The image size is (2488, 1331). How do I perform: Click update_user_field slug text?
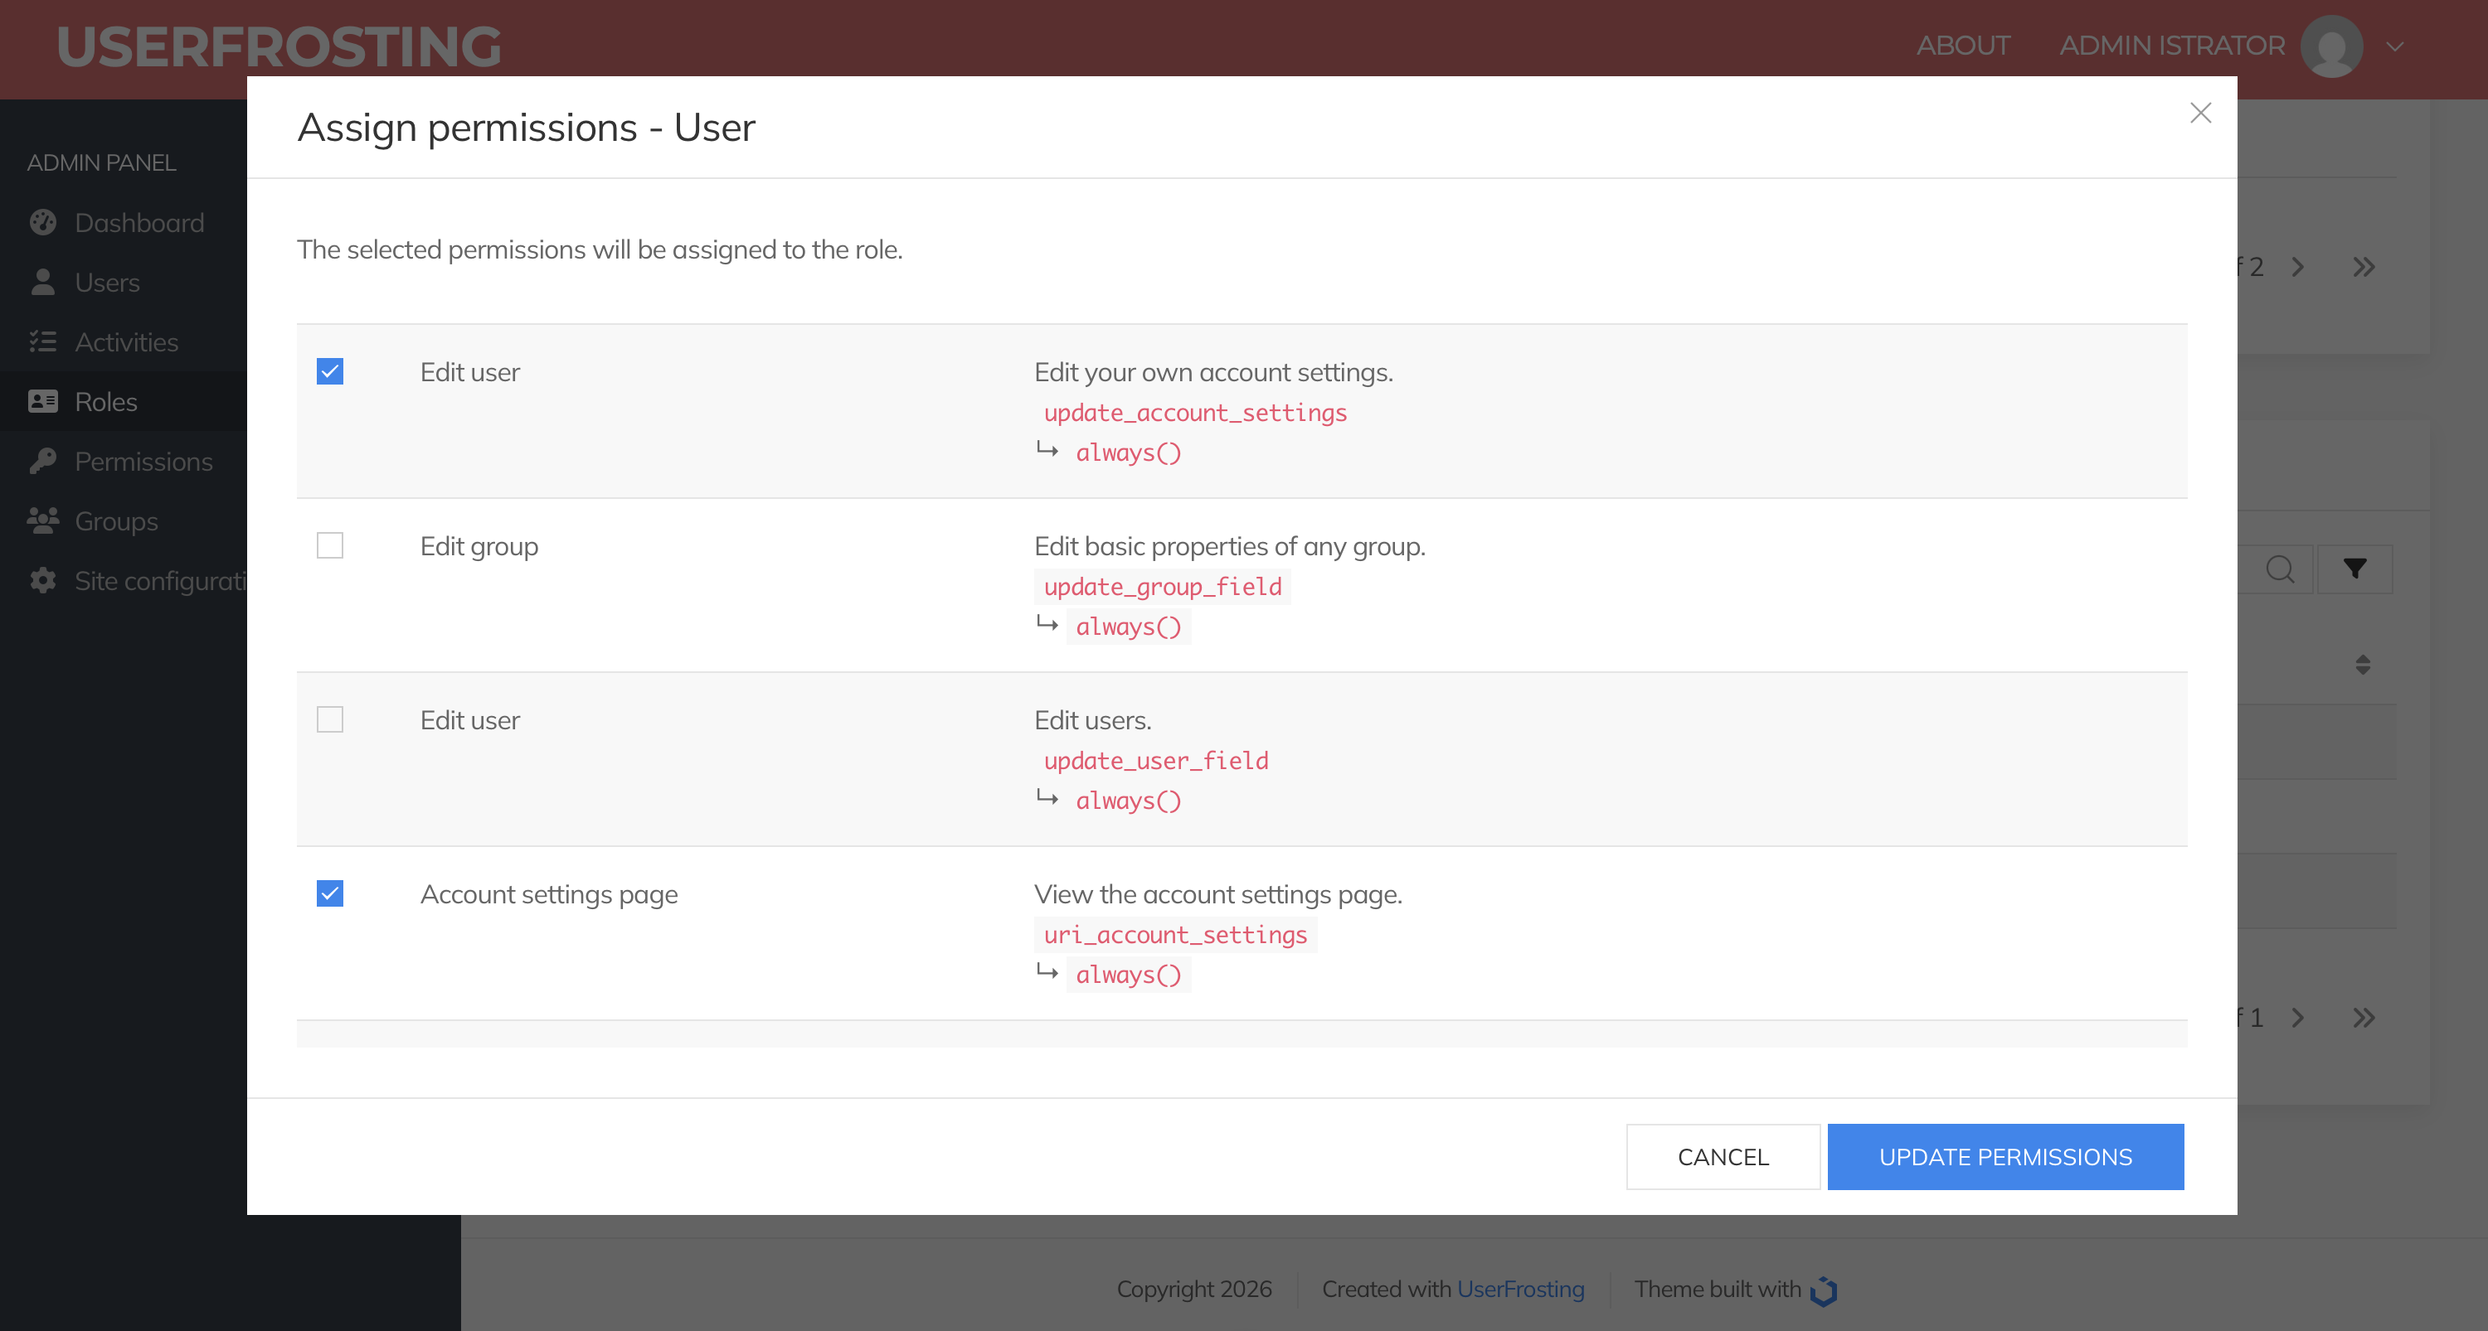point(1156,761)
